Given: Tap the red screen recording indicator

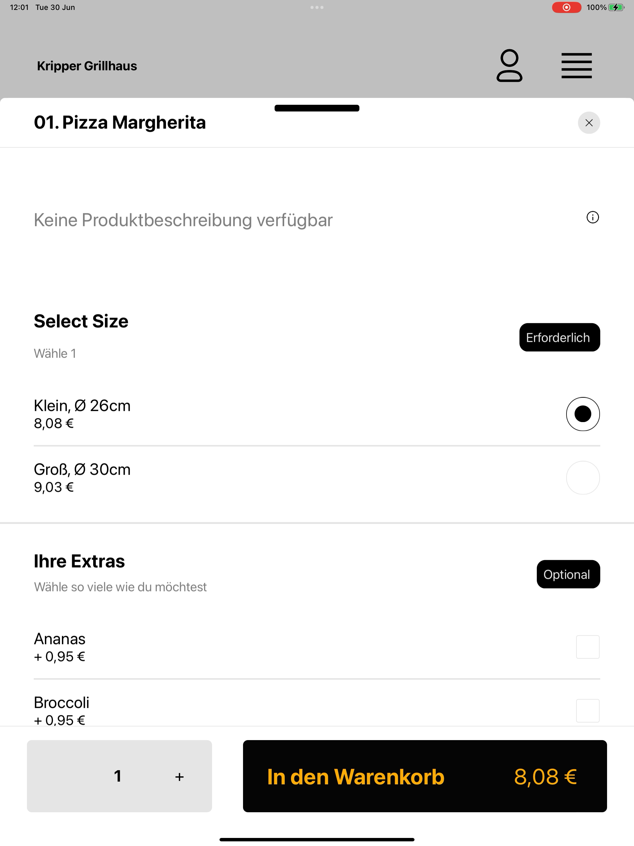Looking at the screenshot, I should tap(566, 7).
